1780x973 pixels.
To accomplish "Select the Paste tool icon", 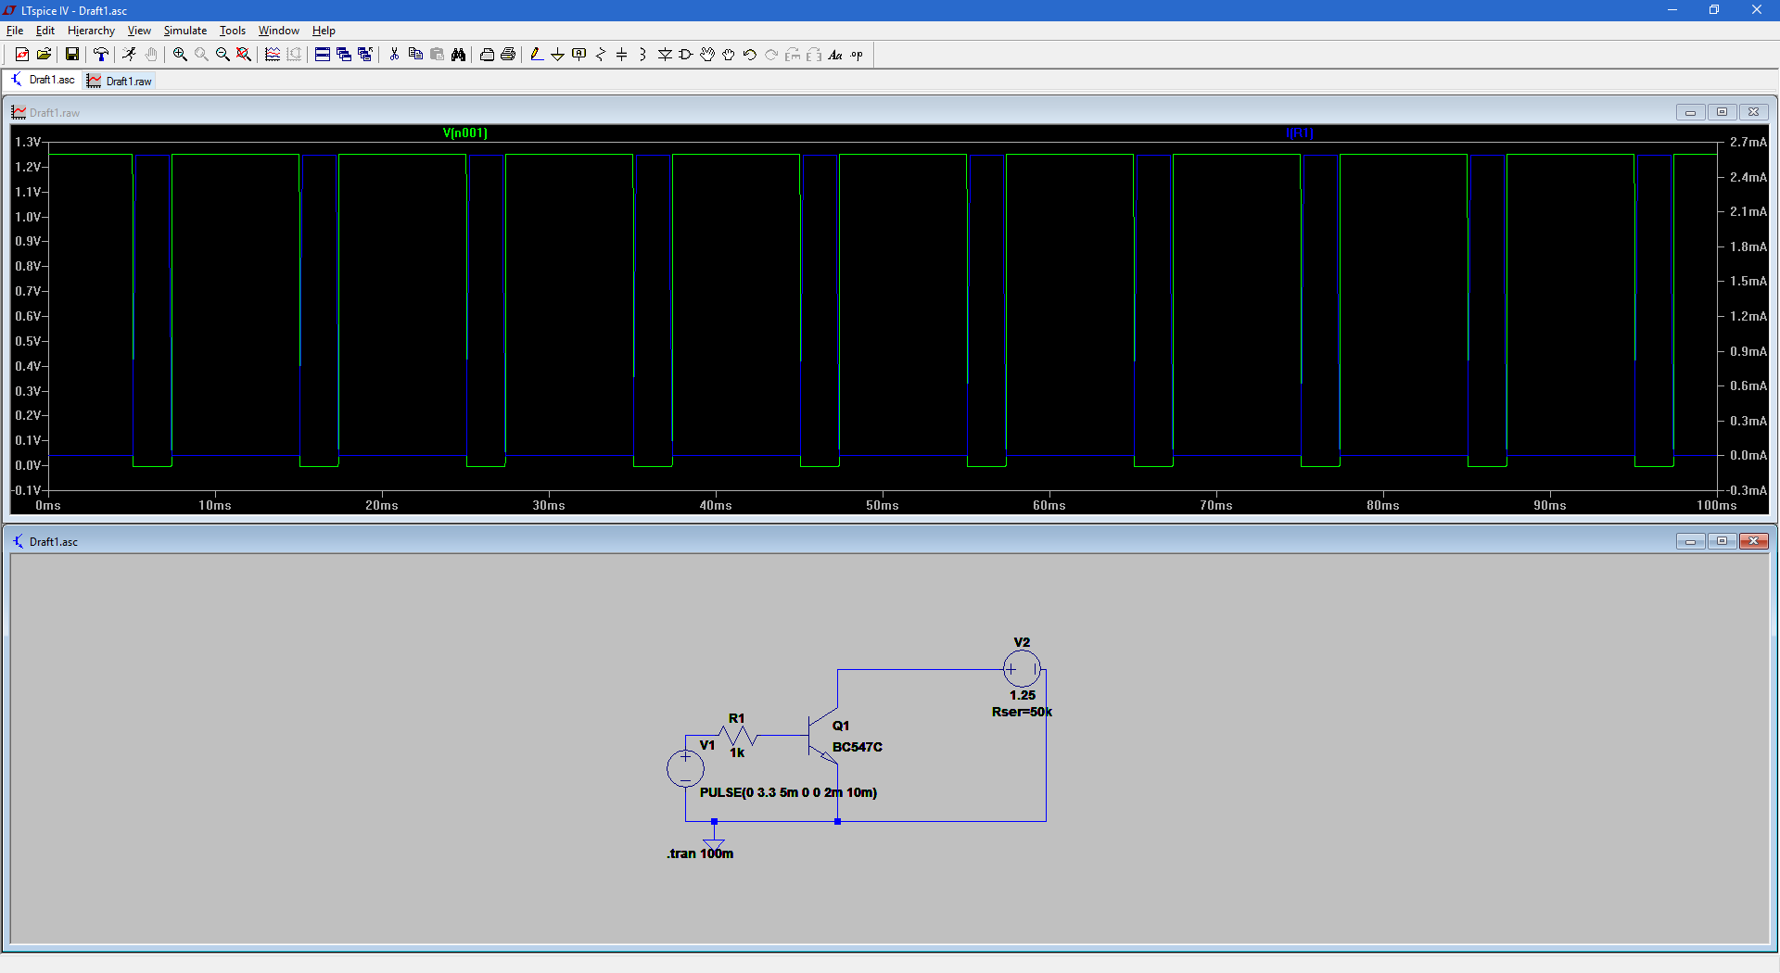I will [x=437, y=55].
